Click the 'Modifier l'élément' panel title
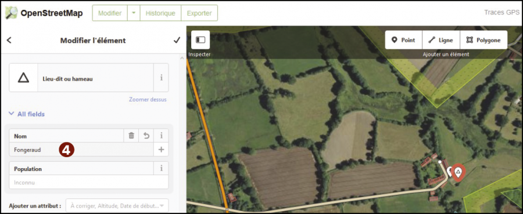Viewport: 523px width, 214px height. [93, 40]
